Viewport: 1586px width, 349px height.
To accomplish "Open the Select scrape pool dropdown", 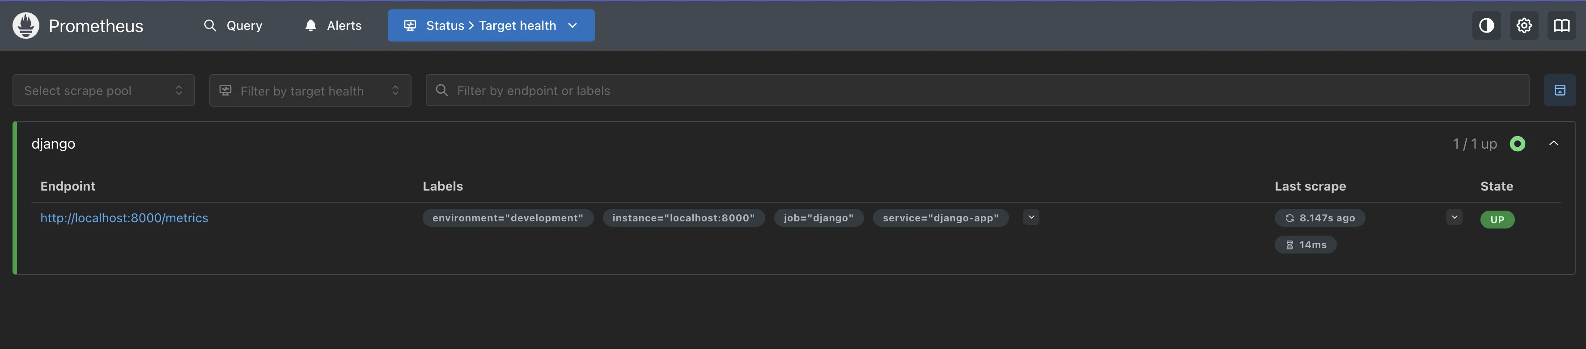I will coord(103,90).
